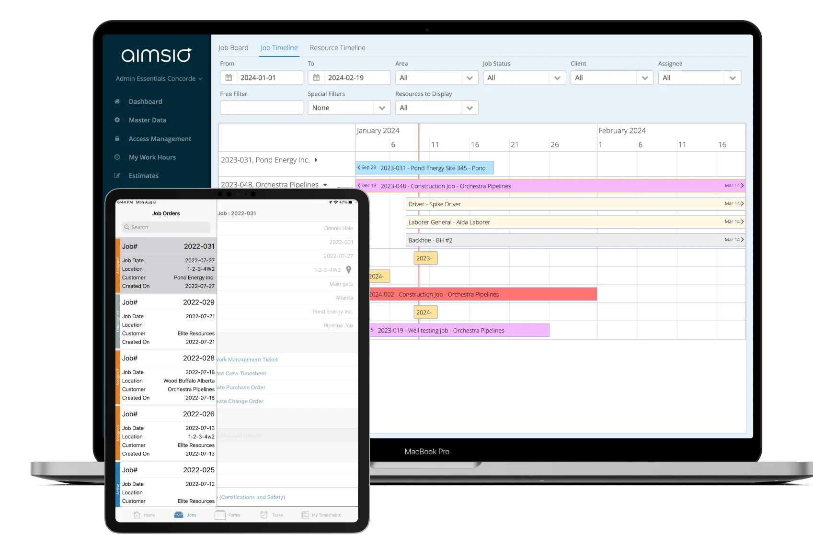Click aimsio logo
The image size is (813, 535).
click(157, 56)
